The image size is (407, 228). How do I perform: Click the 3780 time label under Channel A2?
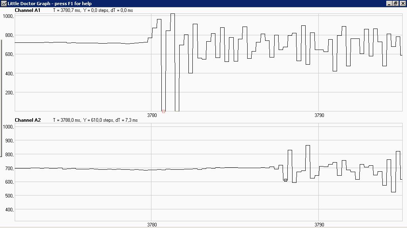coord(152,225)
